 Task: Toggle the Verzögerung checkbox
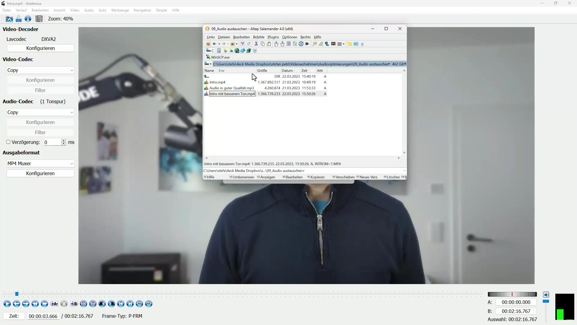pyautogui.click(x=8, y=142)
